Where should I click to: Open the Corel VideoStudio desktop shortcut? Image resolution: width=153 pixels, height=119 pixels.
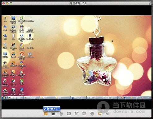click(13, 92)
